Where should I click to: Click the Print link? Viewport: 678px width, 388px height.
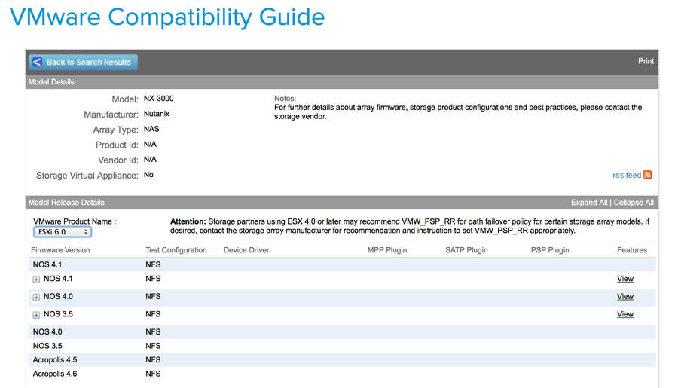[x=646, y=61]
